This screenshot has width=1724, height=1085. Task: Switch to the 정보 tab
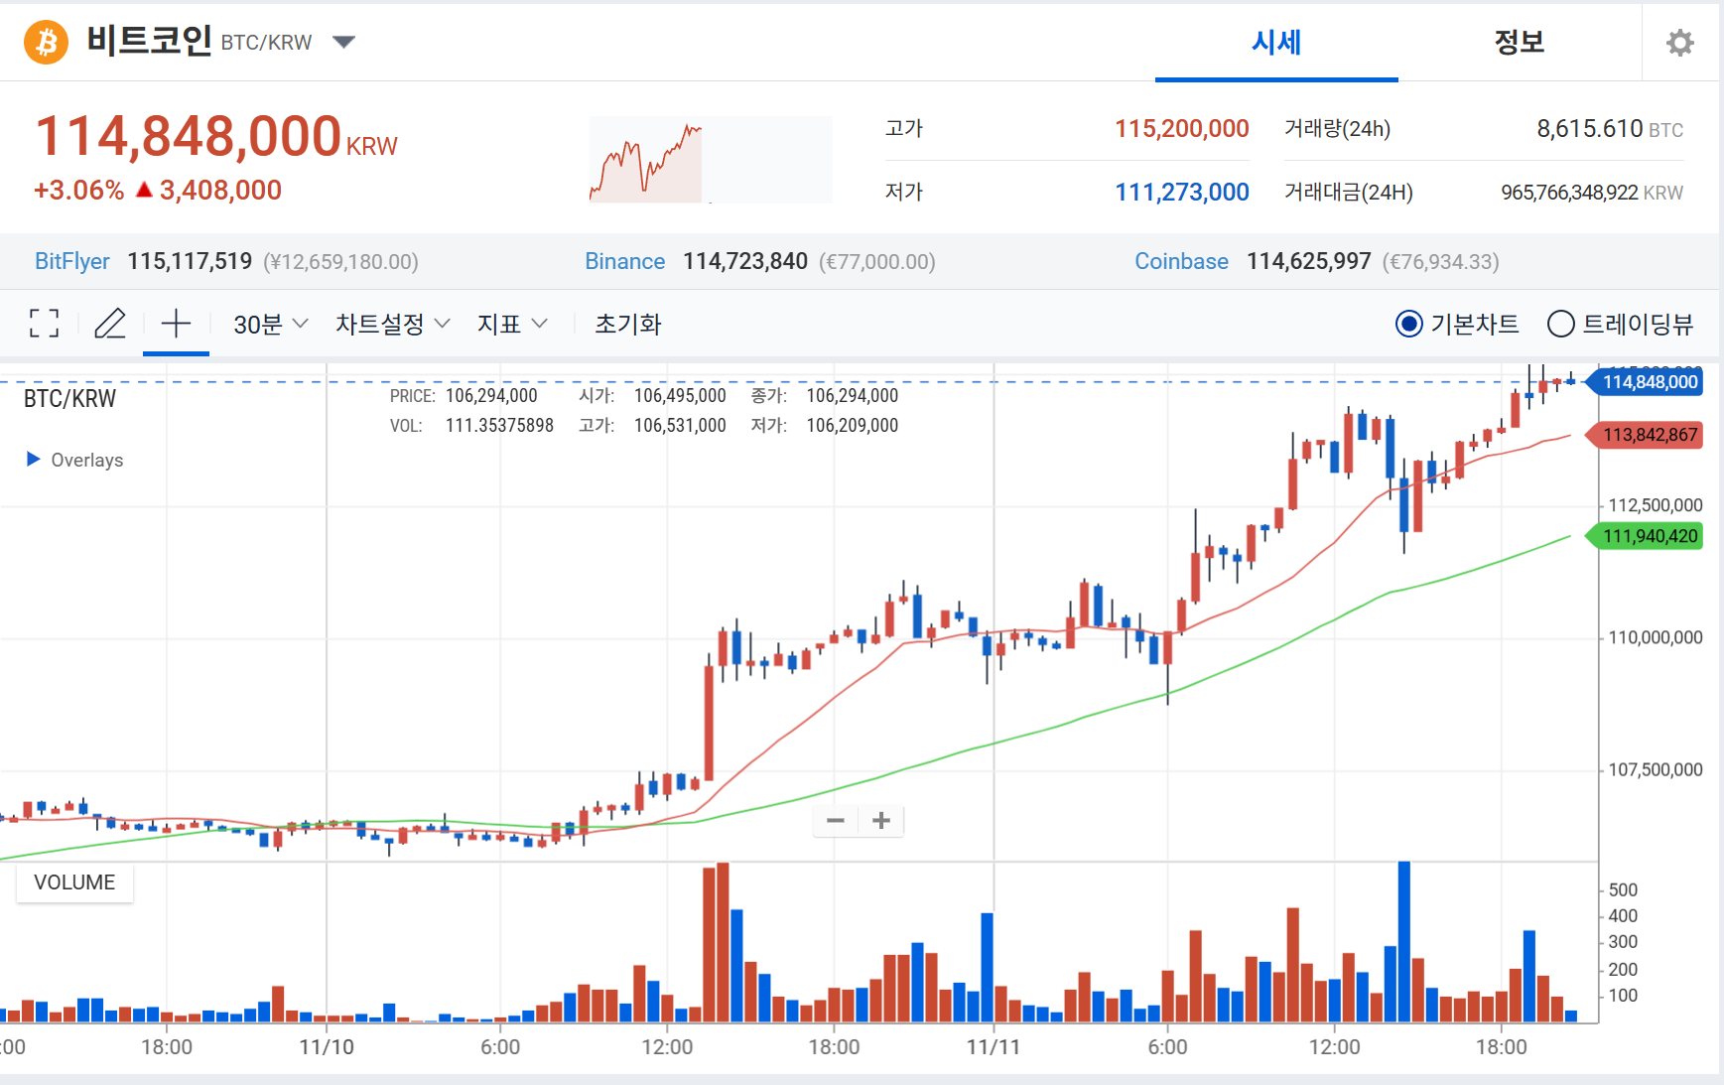pyautogui.click(x=1519, y=42)
